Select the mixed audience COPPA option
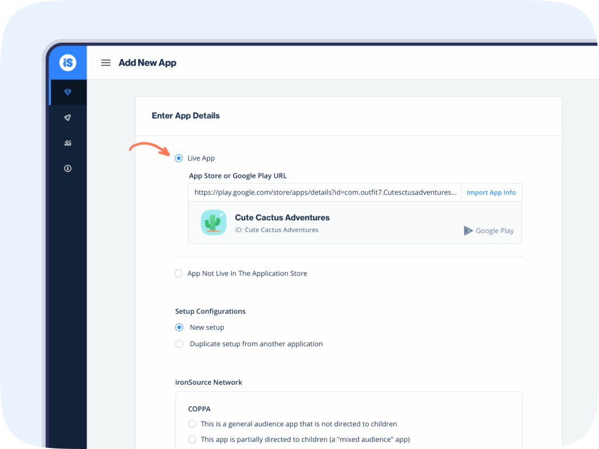Image resolution: width=599 pixels, height=449 pixels. point(192,439)
